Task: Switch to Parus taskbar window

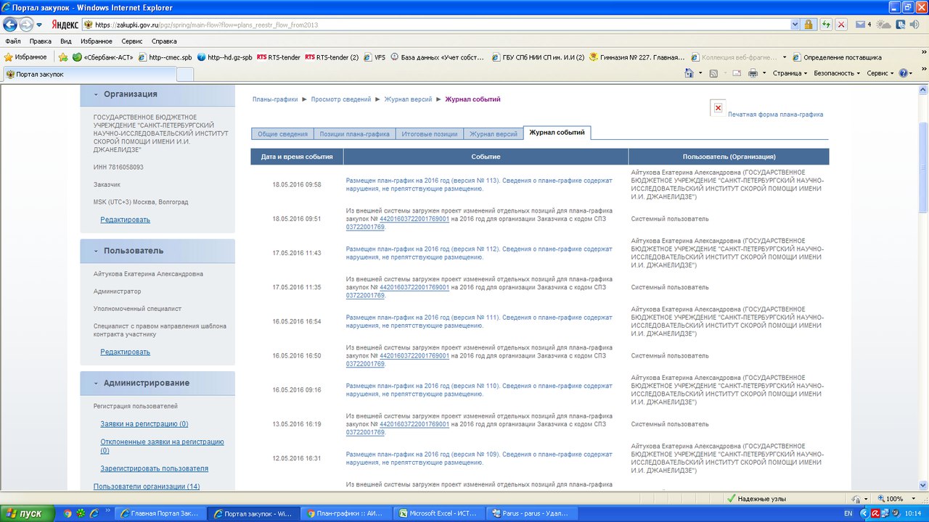Action: (532, 513)
